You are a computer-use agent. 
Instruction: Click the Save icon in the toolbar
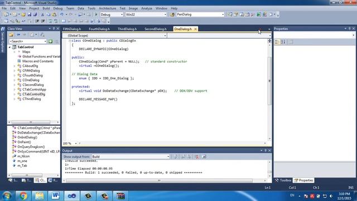point(30,15)
